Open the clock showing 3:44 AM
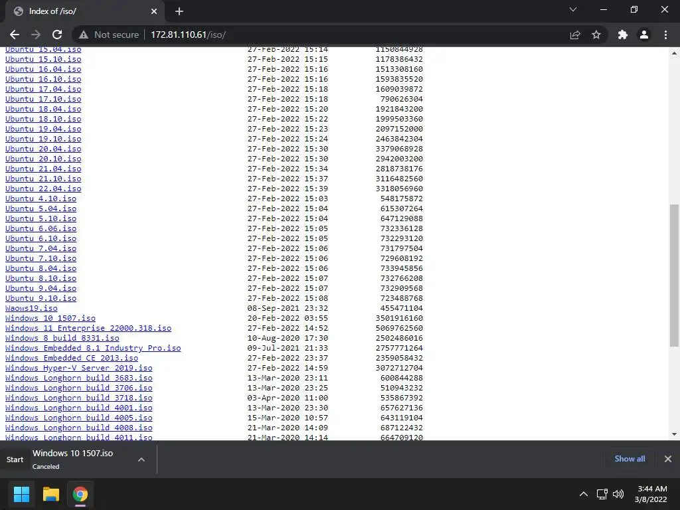This screenshot has width=680, height=510. 651,494
